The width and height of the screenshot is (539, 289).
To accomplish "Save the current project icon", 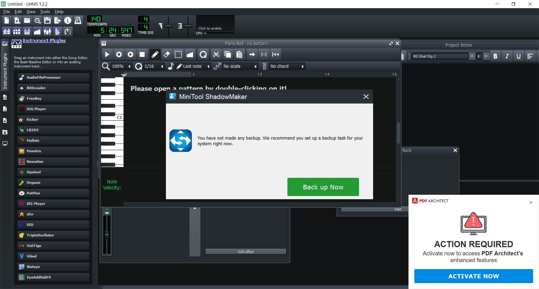I will pos(47,20).
